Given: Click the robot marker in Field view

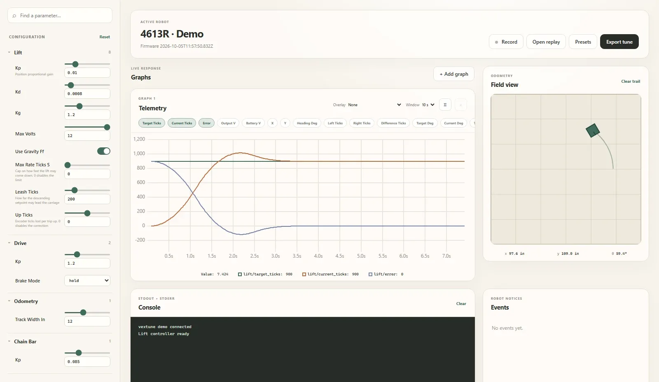Looking at the screenshot, I should 593,131.
